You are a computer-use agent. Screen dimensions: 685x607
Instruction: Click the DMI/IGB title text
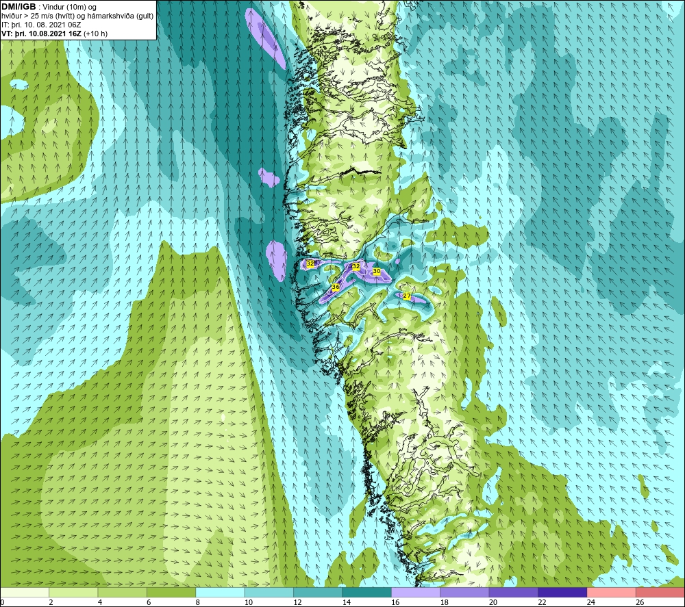pyautogui.click(x=18, y=7)
